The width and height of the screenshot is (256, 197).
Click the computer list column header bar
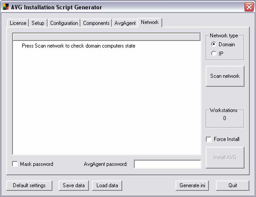(x=107, y=37)
